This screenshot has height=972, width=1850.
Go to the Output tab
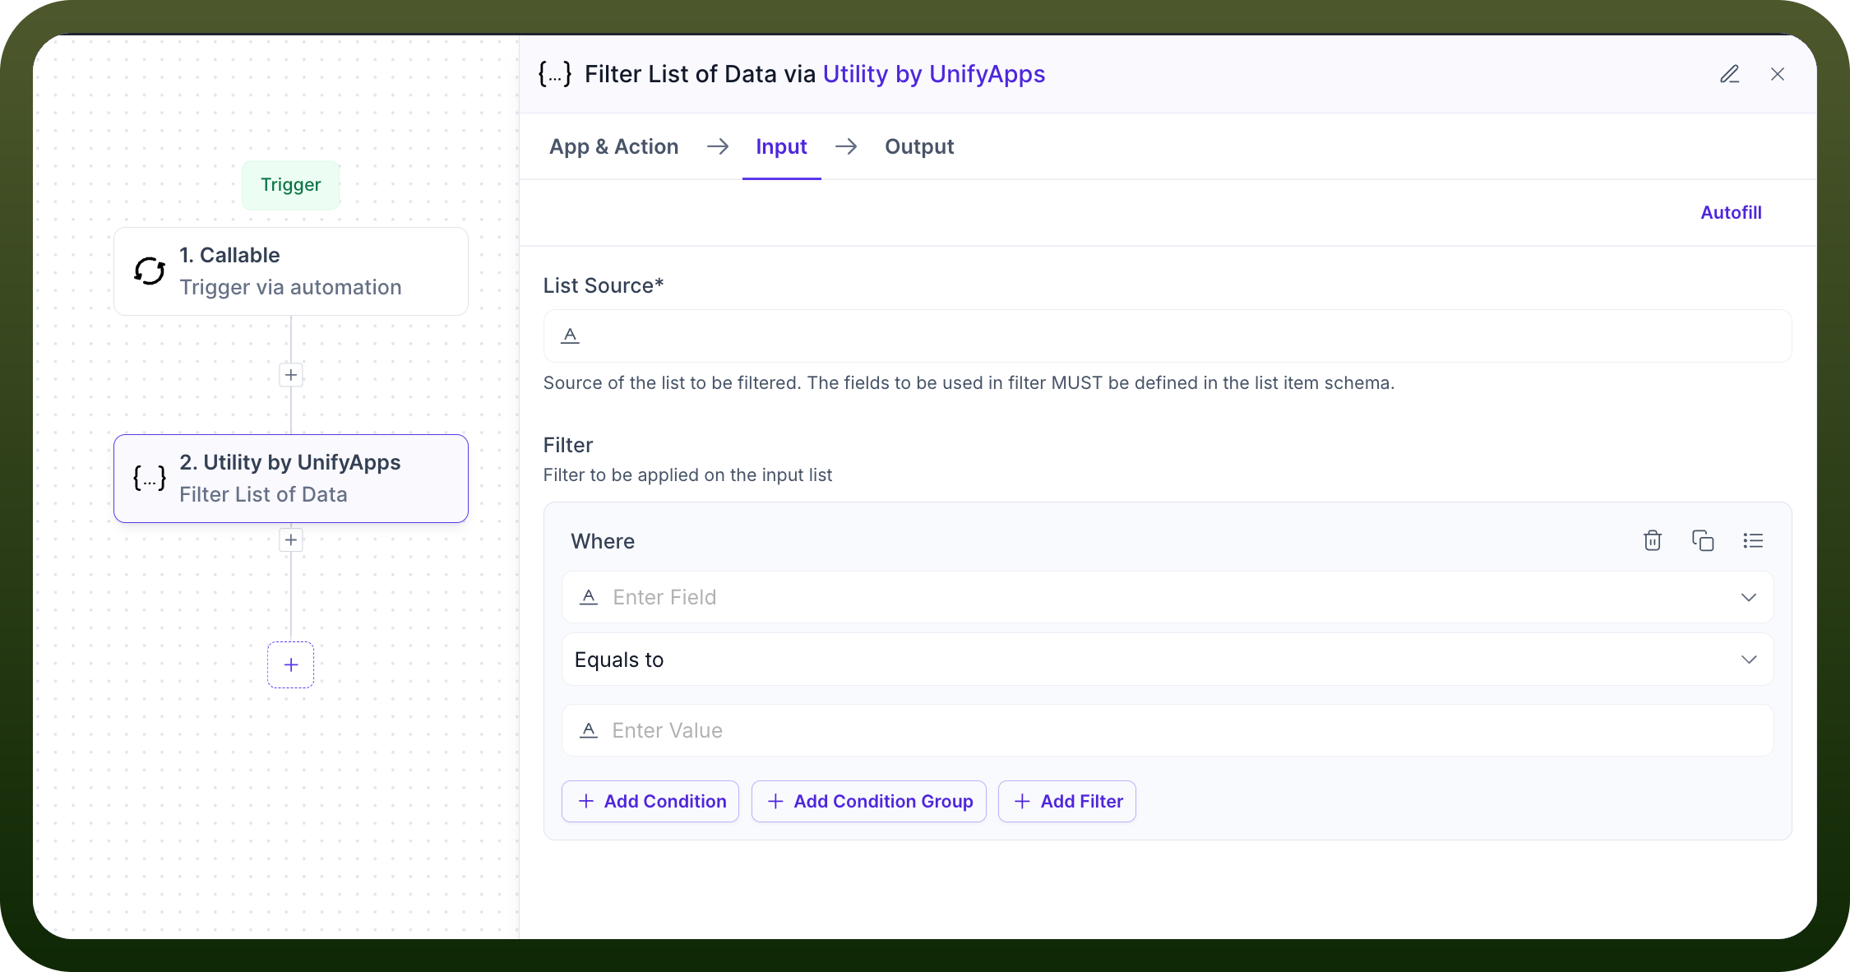point(919,146)
